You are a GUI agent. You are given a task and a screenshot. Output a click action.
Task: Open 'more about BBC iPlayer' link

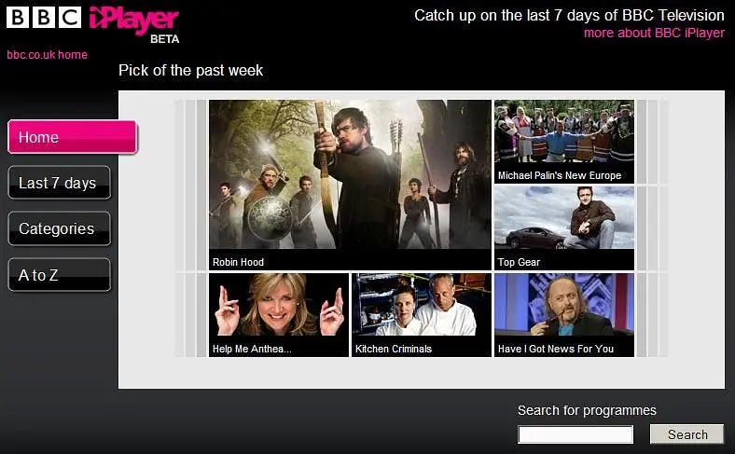click(x=654, y=33)
